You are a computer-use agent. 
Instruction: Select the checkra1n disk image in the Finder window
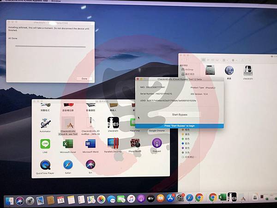click(x=248, y=70)
